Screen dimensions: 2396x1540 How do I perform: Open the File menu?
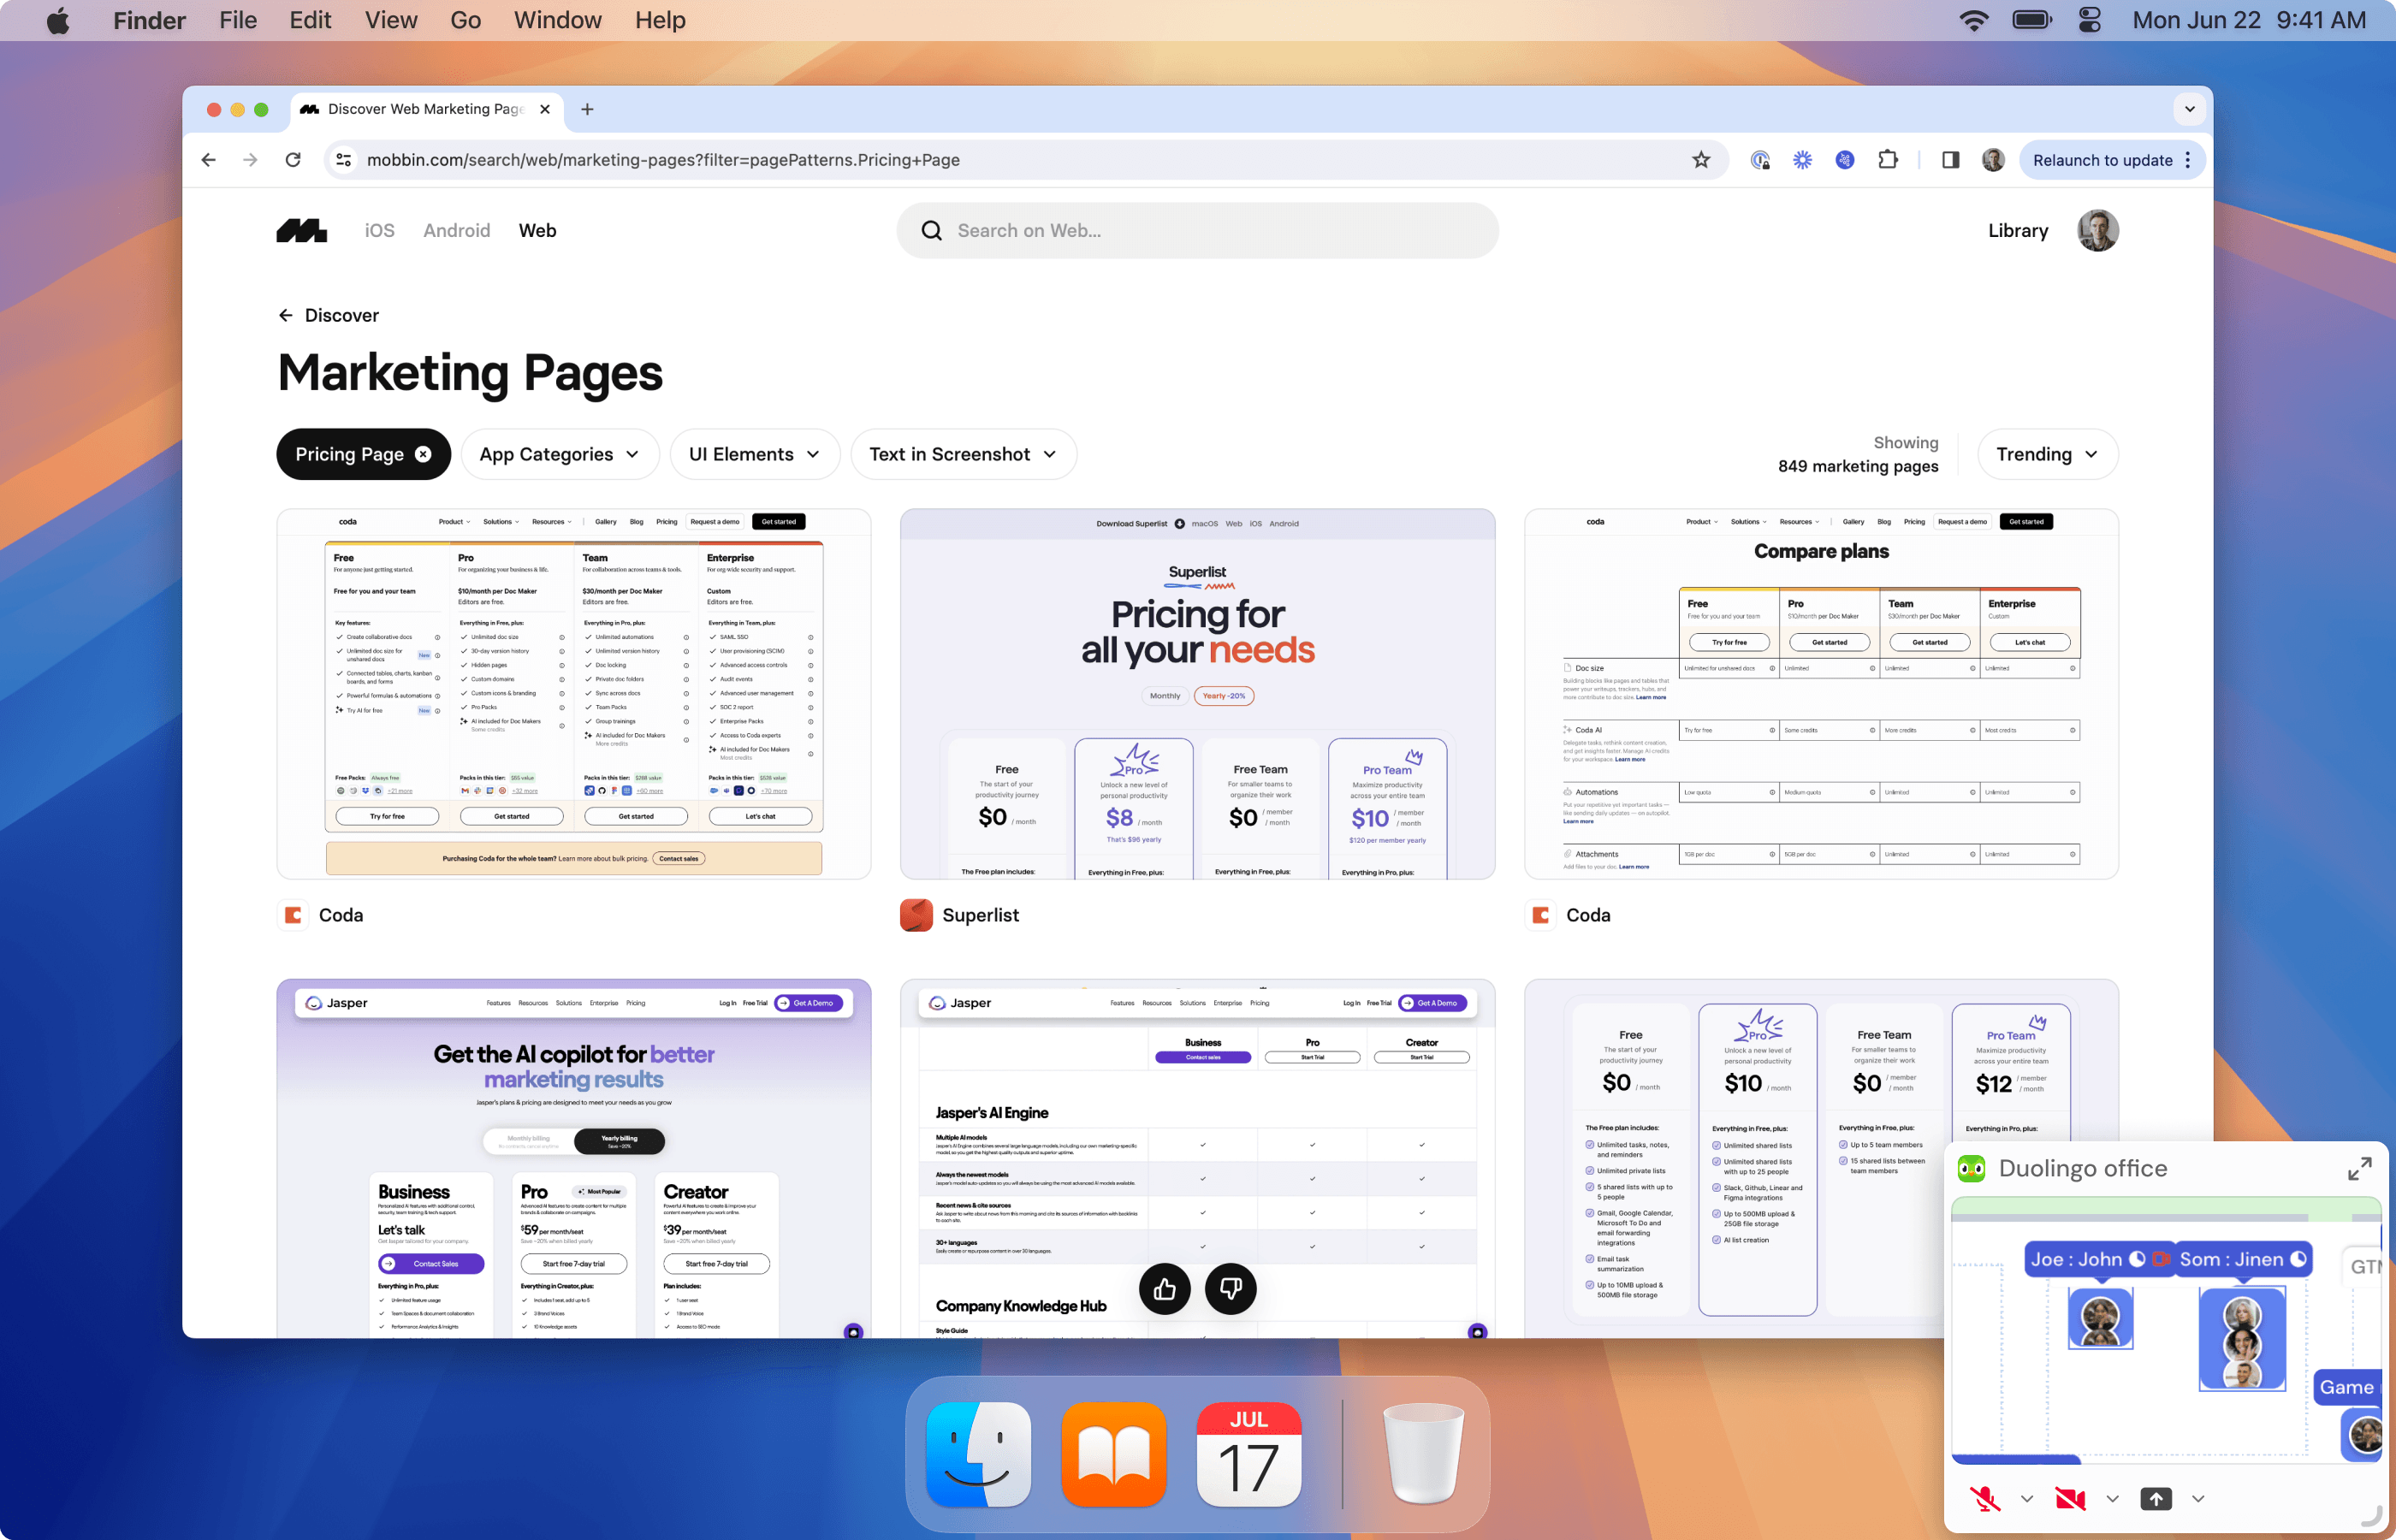[238, 20]
